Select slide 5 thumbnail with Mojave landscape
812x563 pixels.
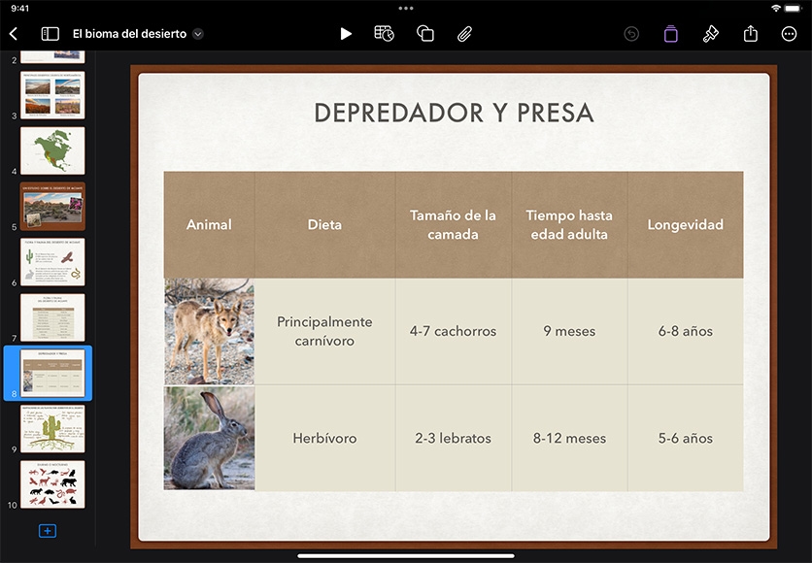click(x=52, y=206)
